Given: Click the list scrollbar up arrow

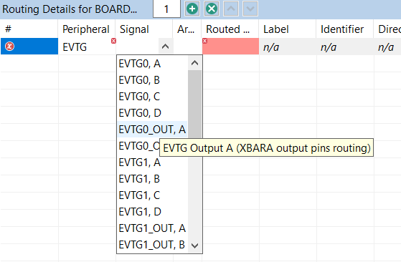Looking at the screenshot, I should [194, 63].
